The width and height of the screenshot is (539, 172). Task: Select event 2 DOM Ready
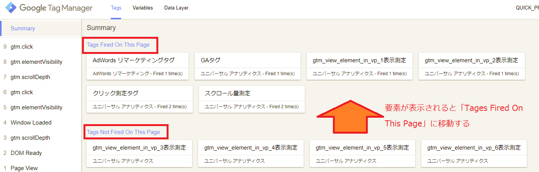[41, 153]
